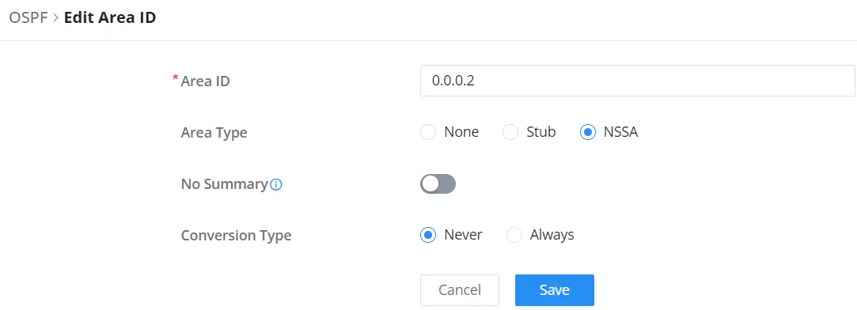Viewport: 857px width, 310px height.
Task: Click the No Summary info icon
Action: pos(276,185)
